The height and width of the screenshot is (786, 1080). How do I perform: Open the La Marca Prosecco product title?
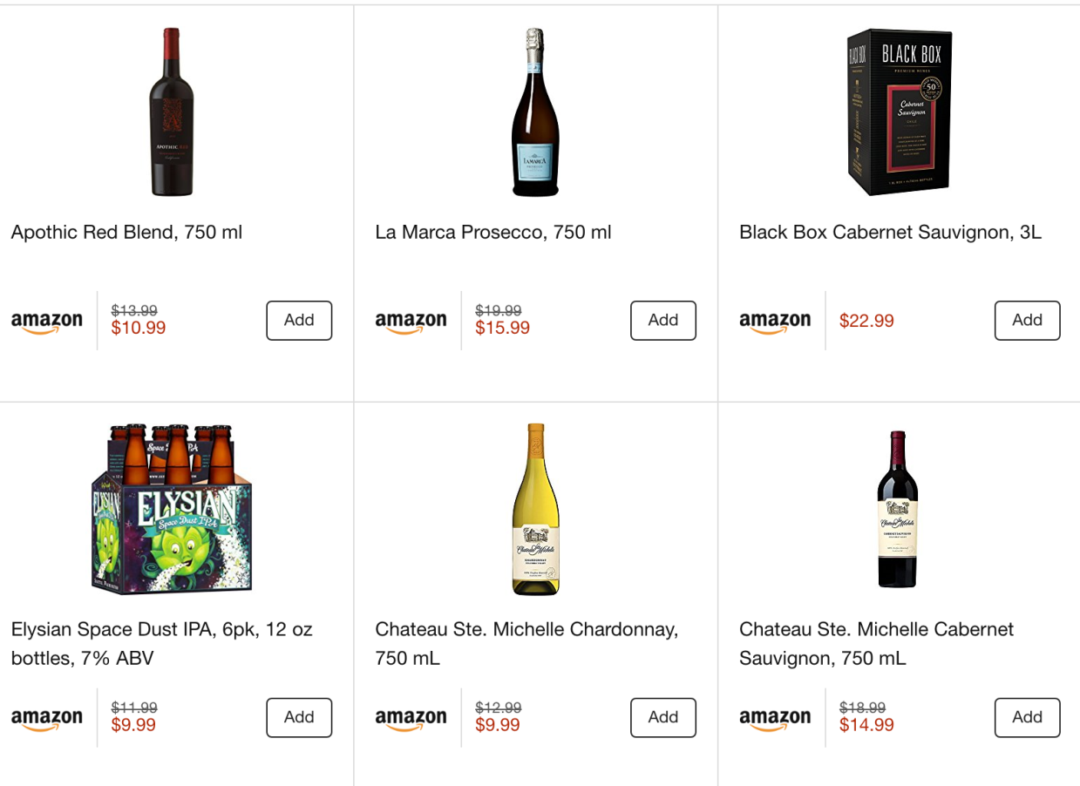[x=493, y=232]
